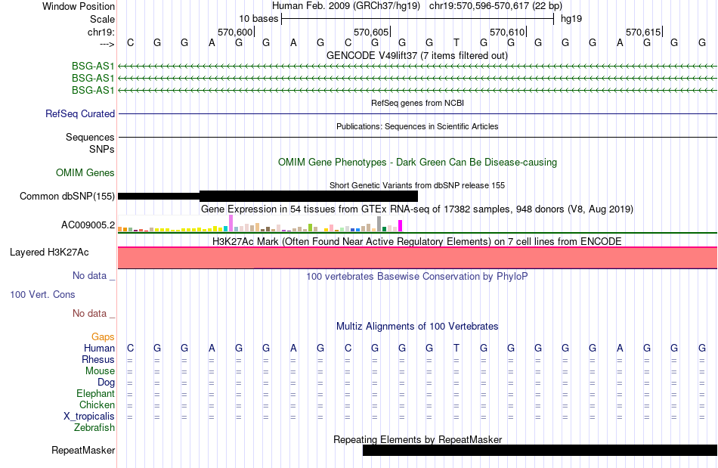Open 100 vertebrates Basewise Conservation by PhyloP title

pyautogui.click(x=417, y=277)
